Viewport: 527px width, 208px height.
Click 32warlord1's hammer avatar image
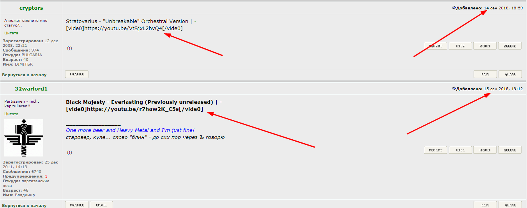[x=24, y=138]
